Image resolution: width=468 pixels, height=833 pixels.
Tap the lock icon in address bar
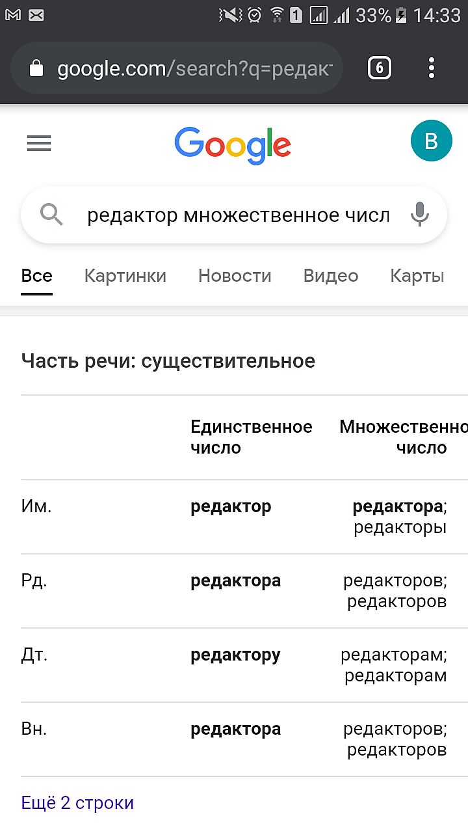(x=37, y=68)
